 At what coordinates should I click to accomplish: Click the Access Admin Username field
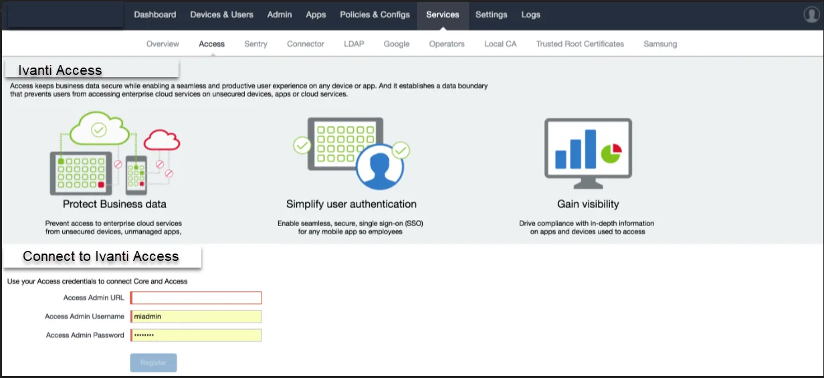point(196,316)
